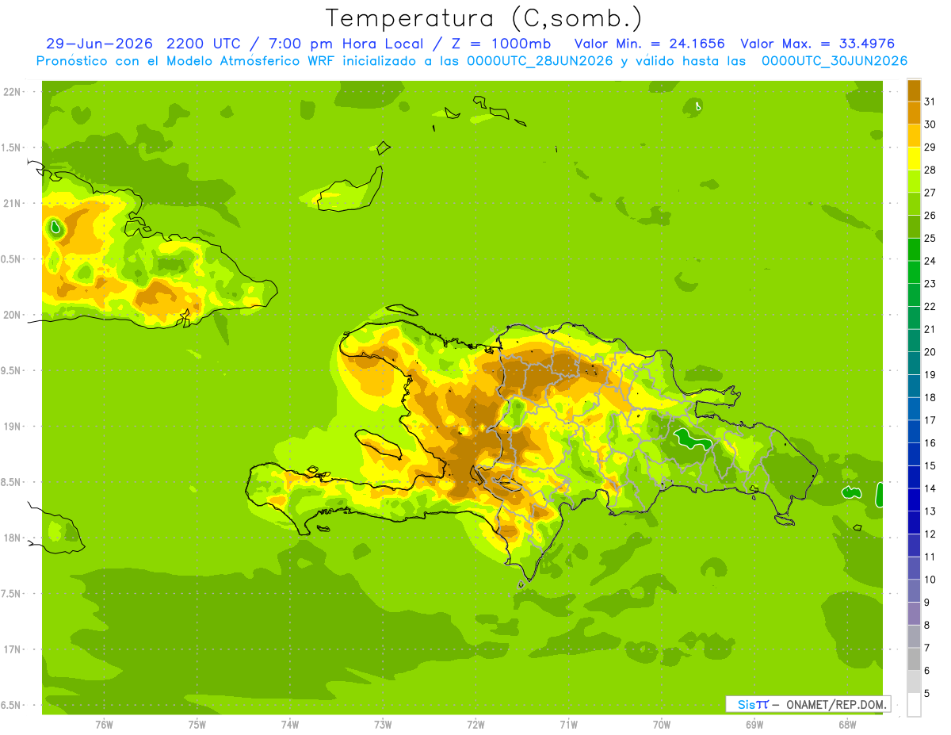The height and width of the screenshot is (735, 951).
Task: Click the '71W' longitude label
Action: (568, 725)
